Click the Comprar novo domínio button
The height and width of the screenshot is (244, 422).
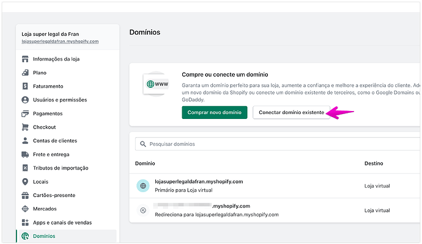214,113
